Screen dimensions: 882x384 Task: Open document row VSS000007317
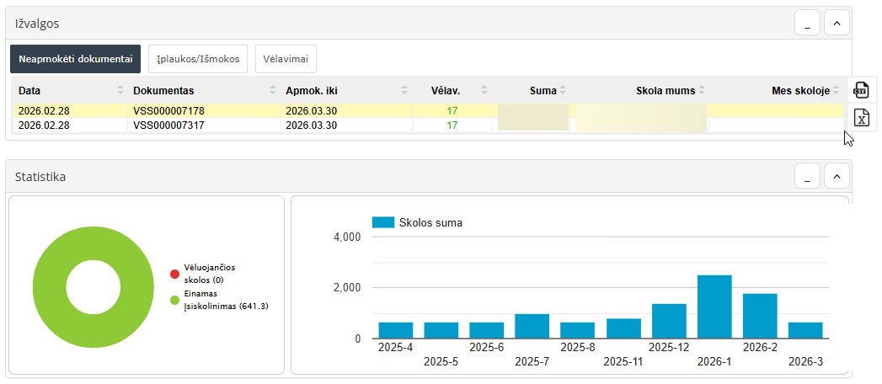(x=168, y=125)
